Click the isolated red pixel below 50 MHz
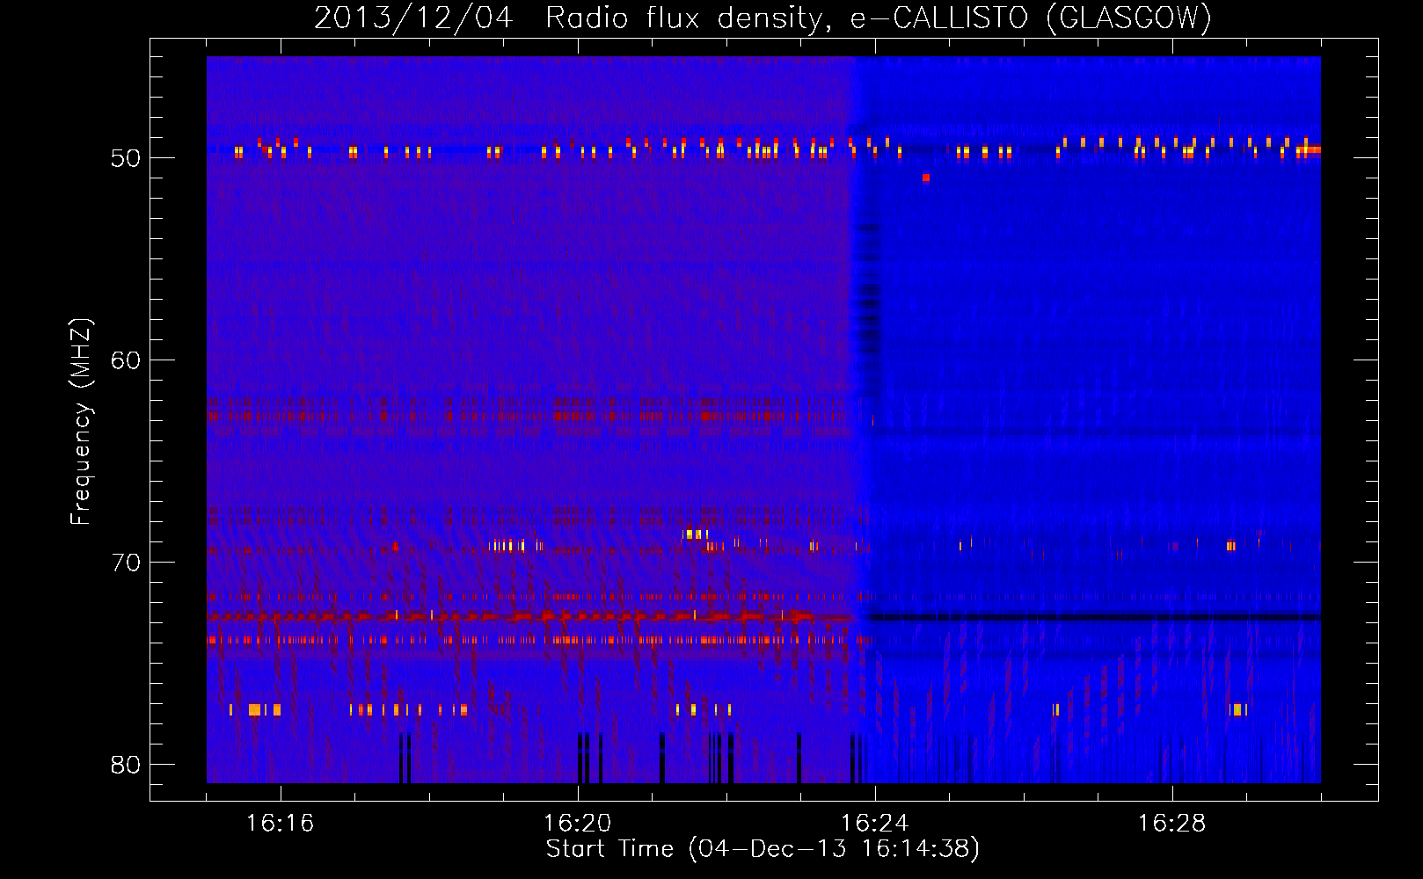 coord(926,178)
